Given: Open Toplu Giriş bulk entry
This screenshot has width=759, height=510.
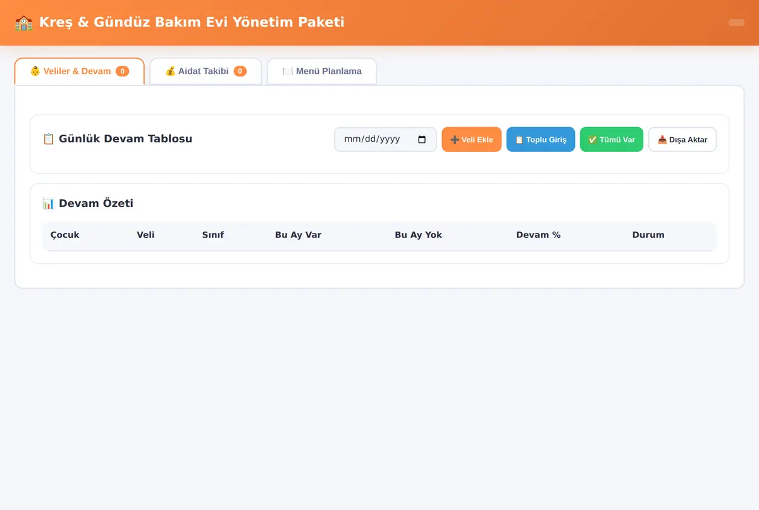Looking at the screenshot, I should [541, 139].
